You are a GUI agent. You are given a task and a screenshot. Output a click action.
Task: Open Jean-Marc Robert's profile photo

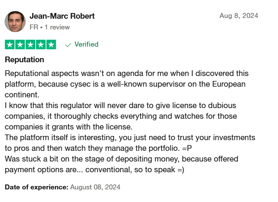click(x=15, y=21)
